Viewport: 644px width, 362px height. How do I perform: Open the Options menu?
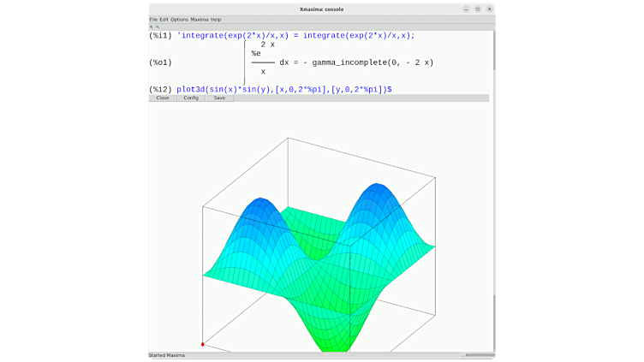pos(179,19)
